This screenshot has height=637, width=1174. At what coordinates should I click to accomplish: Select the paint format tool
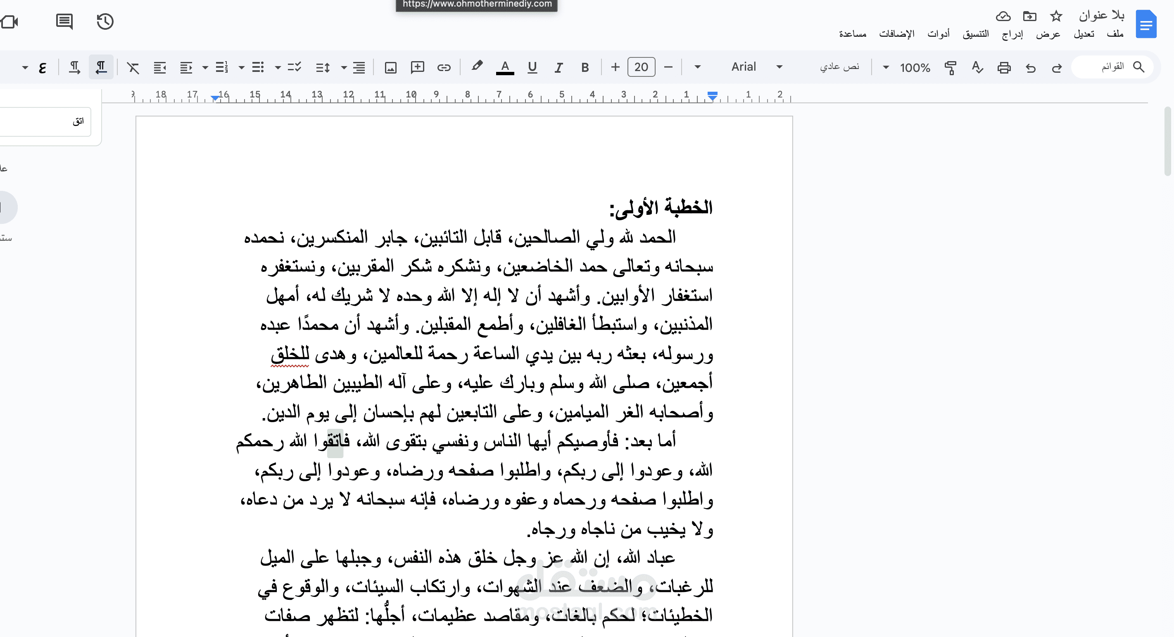(950, 67)
